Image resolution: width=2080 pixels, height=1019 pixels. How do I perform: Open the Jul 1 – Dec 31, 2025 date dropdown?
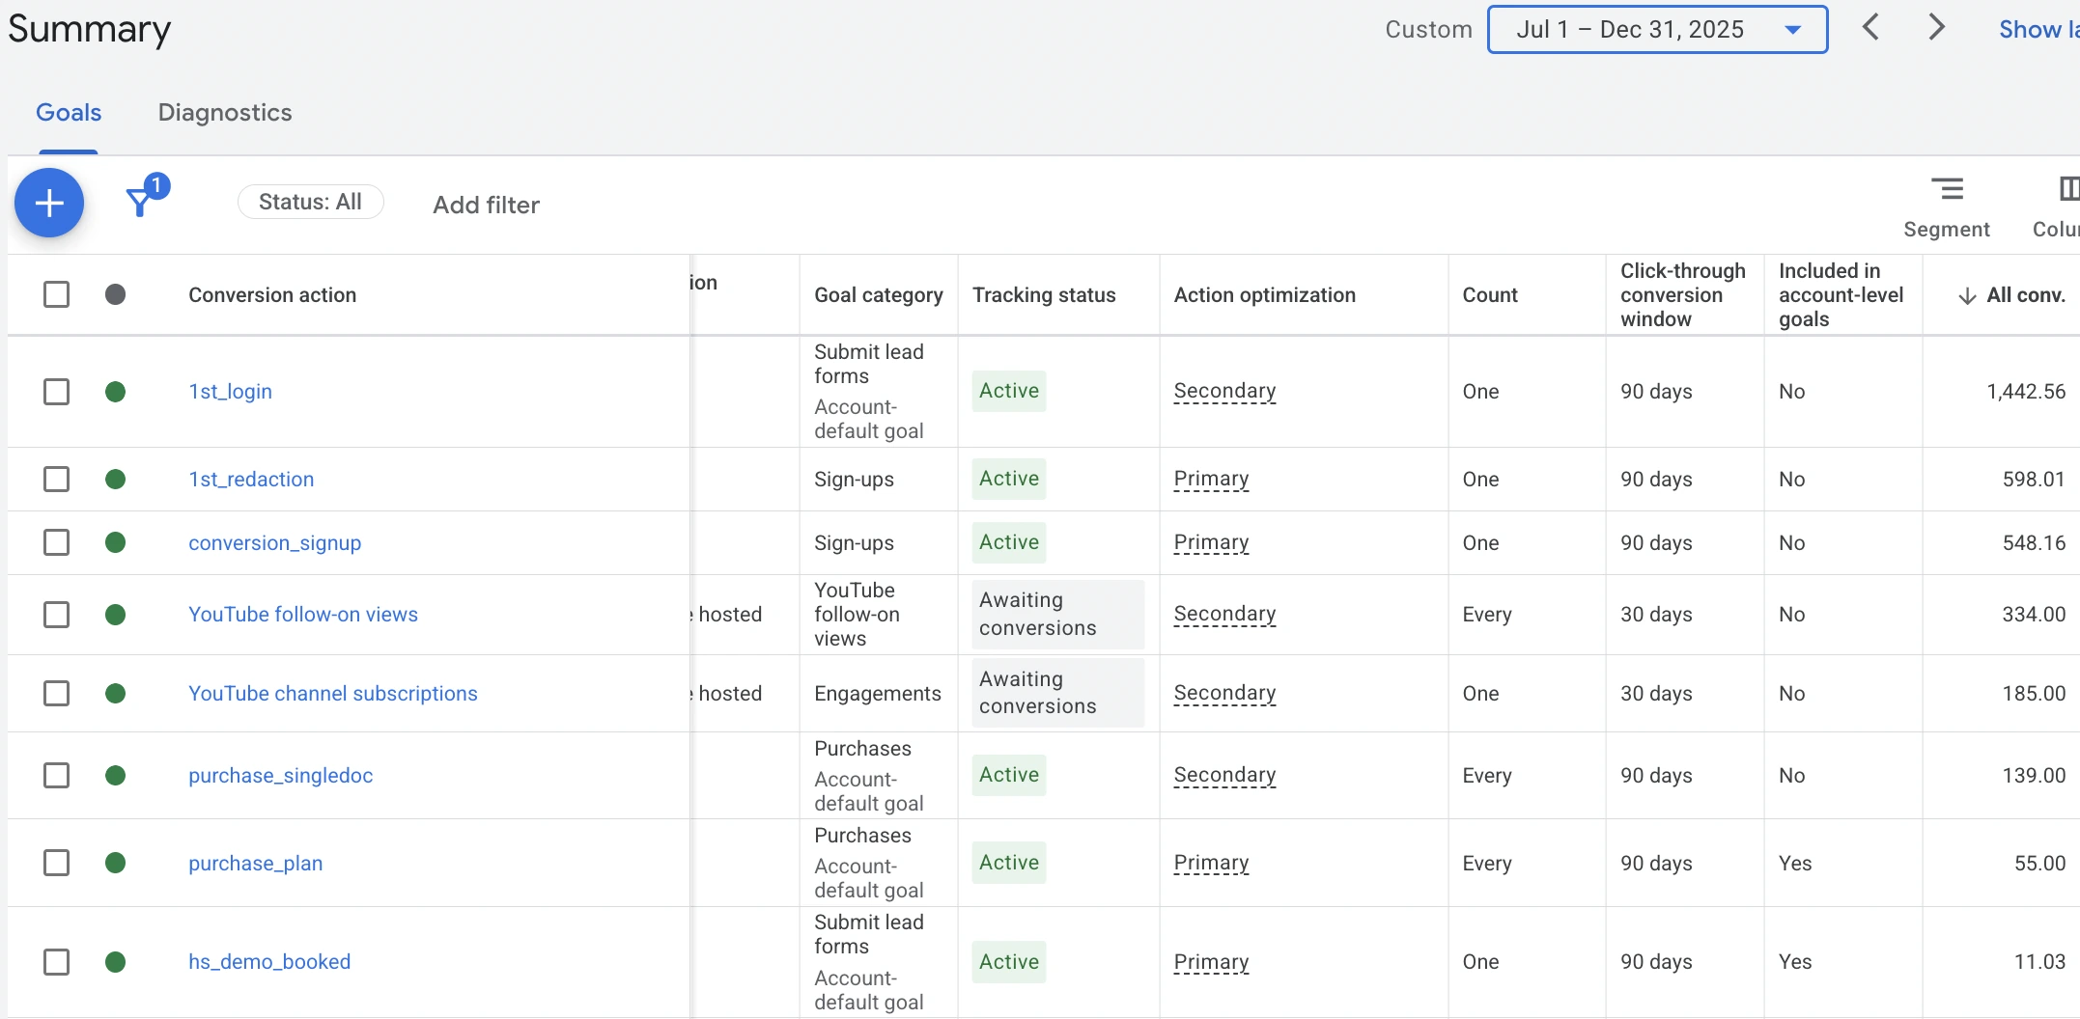coord(1657,29)
